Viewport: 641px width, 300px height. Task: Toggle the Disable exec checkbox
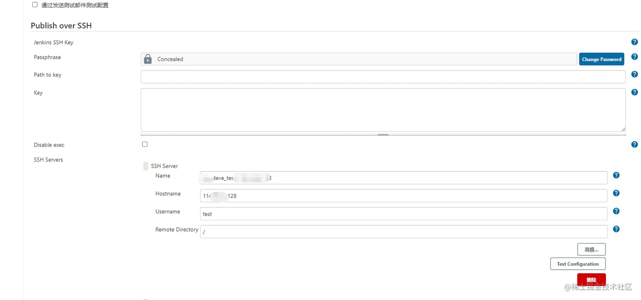click(145, 144)
